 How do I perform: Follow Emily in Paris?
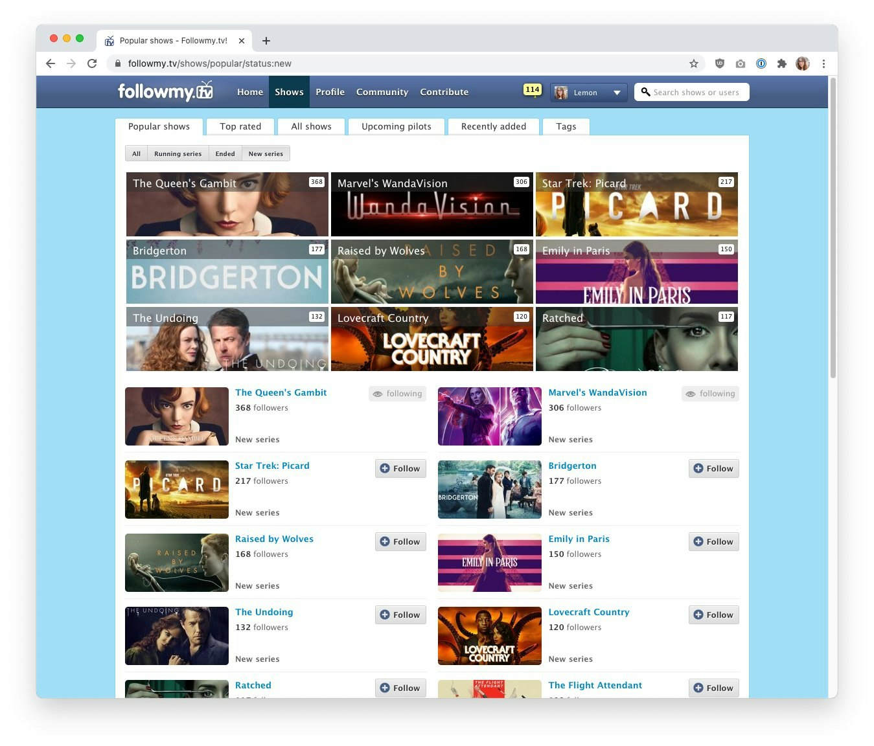714,541
